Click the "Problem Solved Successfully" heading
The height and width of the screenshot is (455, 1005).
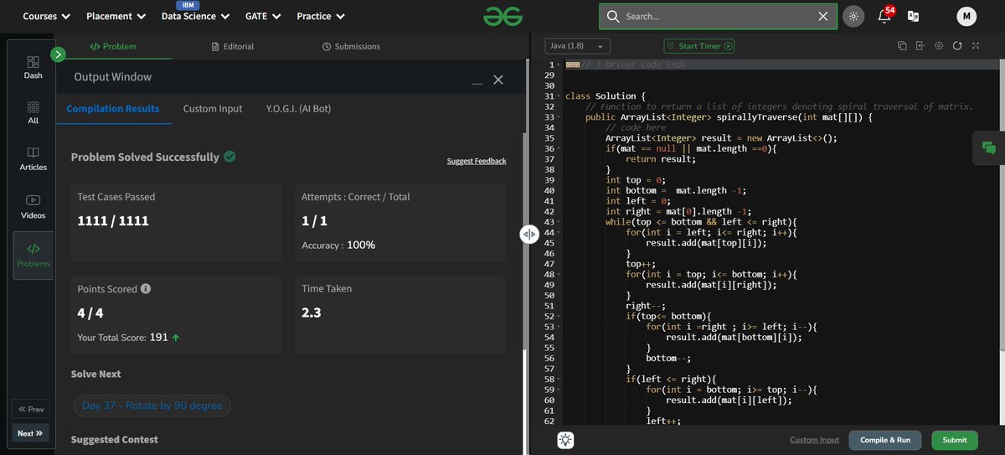click(145, 157)
